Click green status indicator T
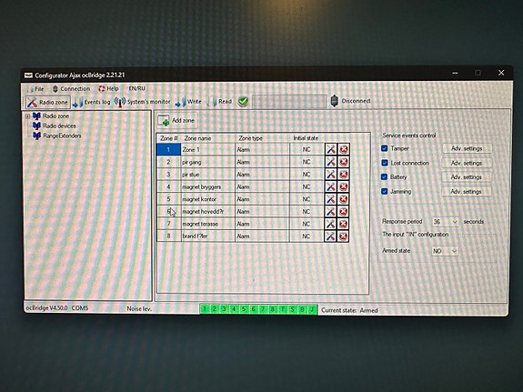 (283, 309)
